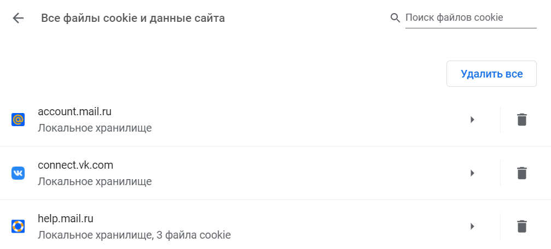
Task: Select the connect.vk.com domain name
Action: 76,165
